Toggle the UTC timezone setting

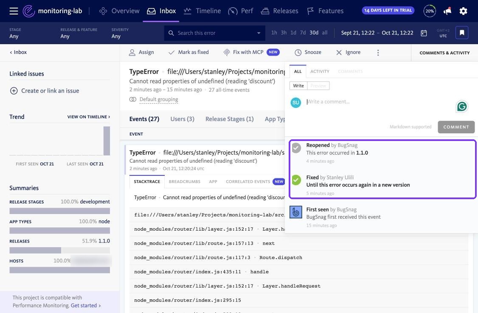click(443, 33)
